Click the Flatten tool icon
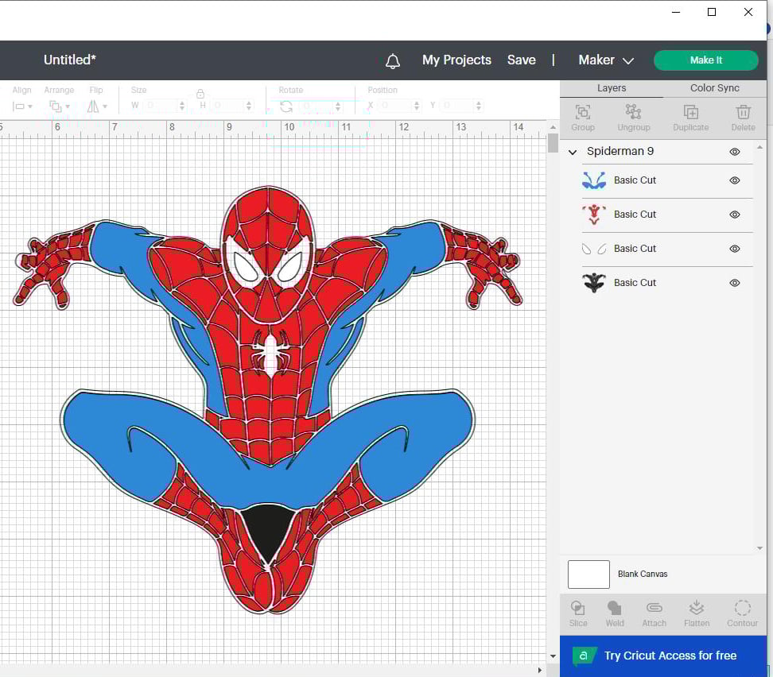This screenshot has width=773, height=677. click(x=696, y=609)
